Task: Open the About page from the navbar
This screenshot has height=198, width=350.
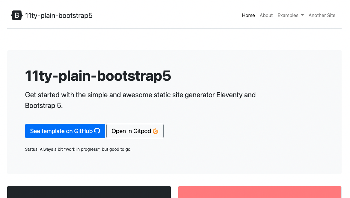Action: [266, 15]
